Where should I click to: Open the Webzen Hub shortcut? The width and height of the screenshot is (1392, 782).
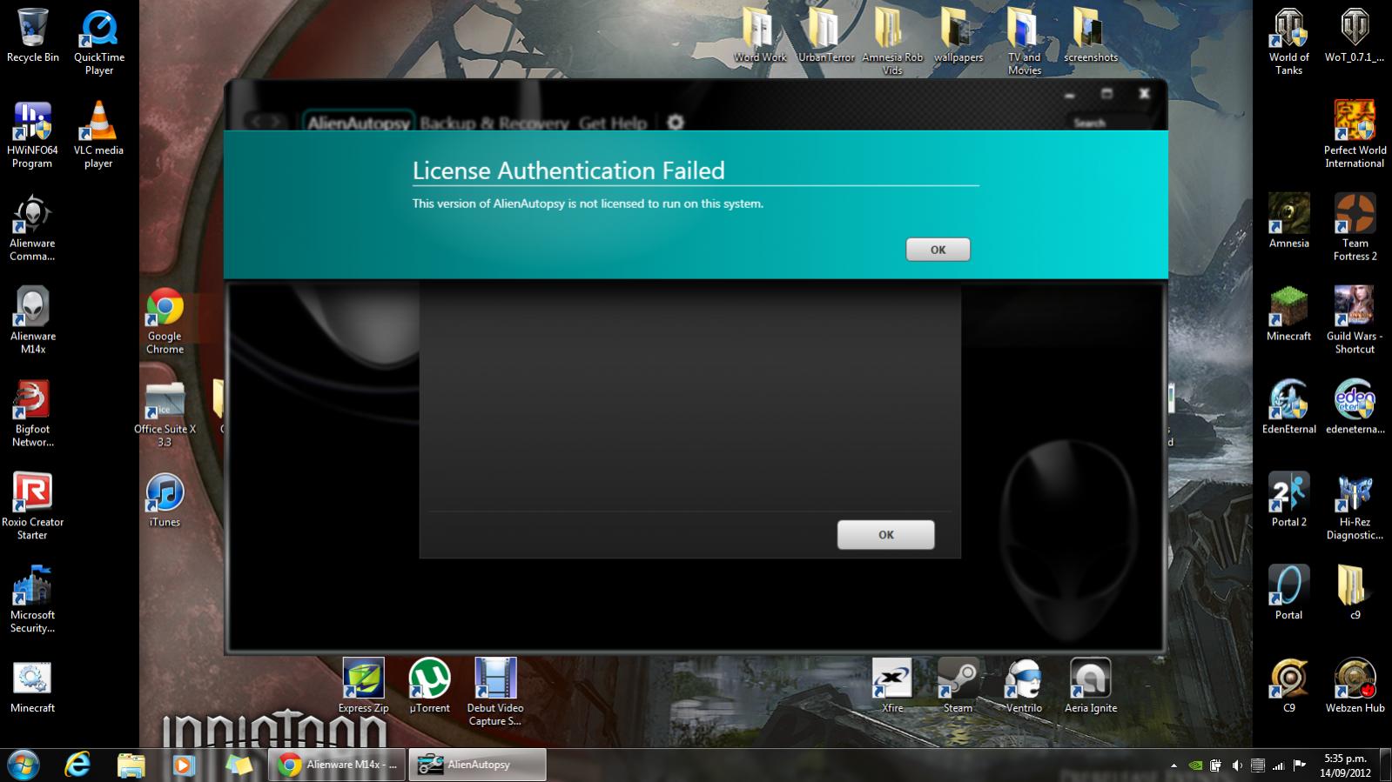click(1355, 687)
